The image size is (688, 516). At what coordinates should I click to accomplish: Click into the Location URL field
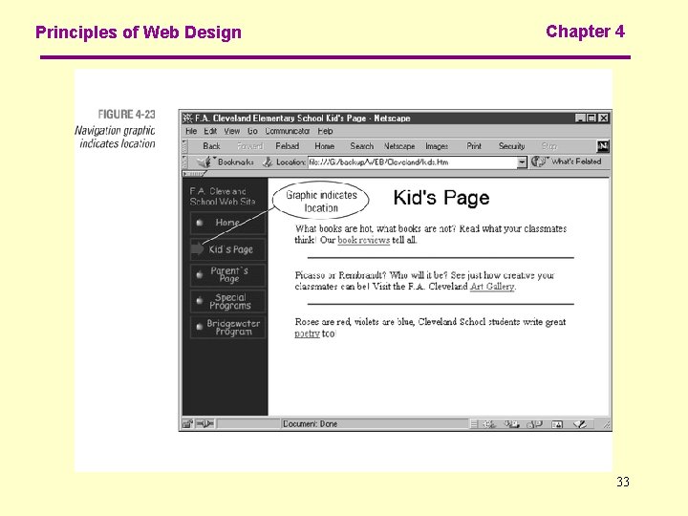pyautogui.click(x=413, y=161)
